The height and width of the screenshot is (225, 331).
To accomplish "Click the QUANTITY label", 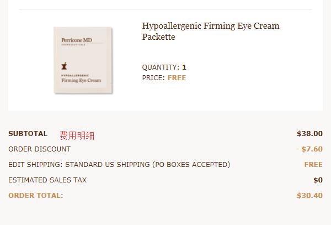I will [x=161, y=67].
